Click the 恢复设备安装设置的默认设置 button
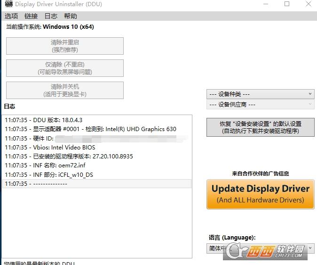 tap(261, 127)
